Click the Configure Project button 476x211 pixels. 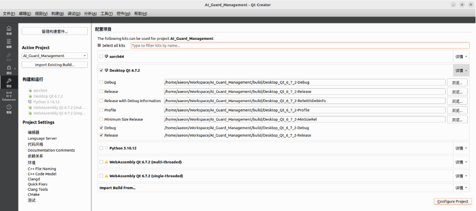click(x=452, y=201)
